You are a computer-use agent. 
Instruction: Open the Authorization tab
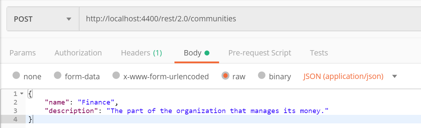coord(78,53)
